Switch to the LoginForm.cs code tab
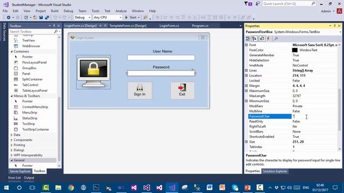344x193 pixels. (x=169, y=26)
